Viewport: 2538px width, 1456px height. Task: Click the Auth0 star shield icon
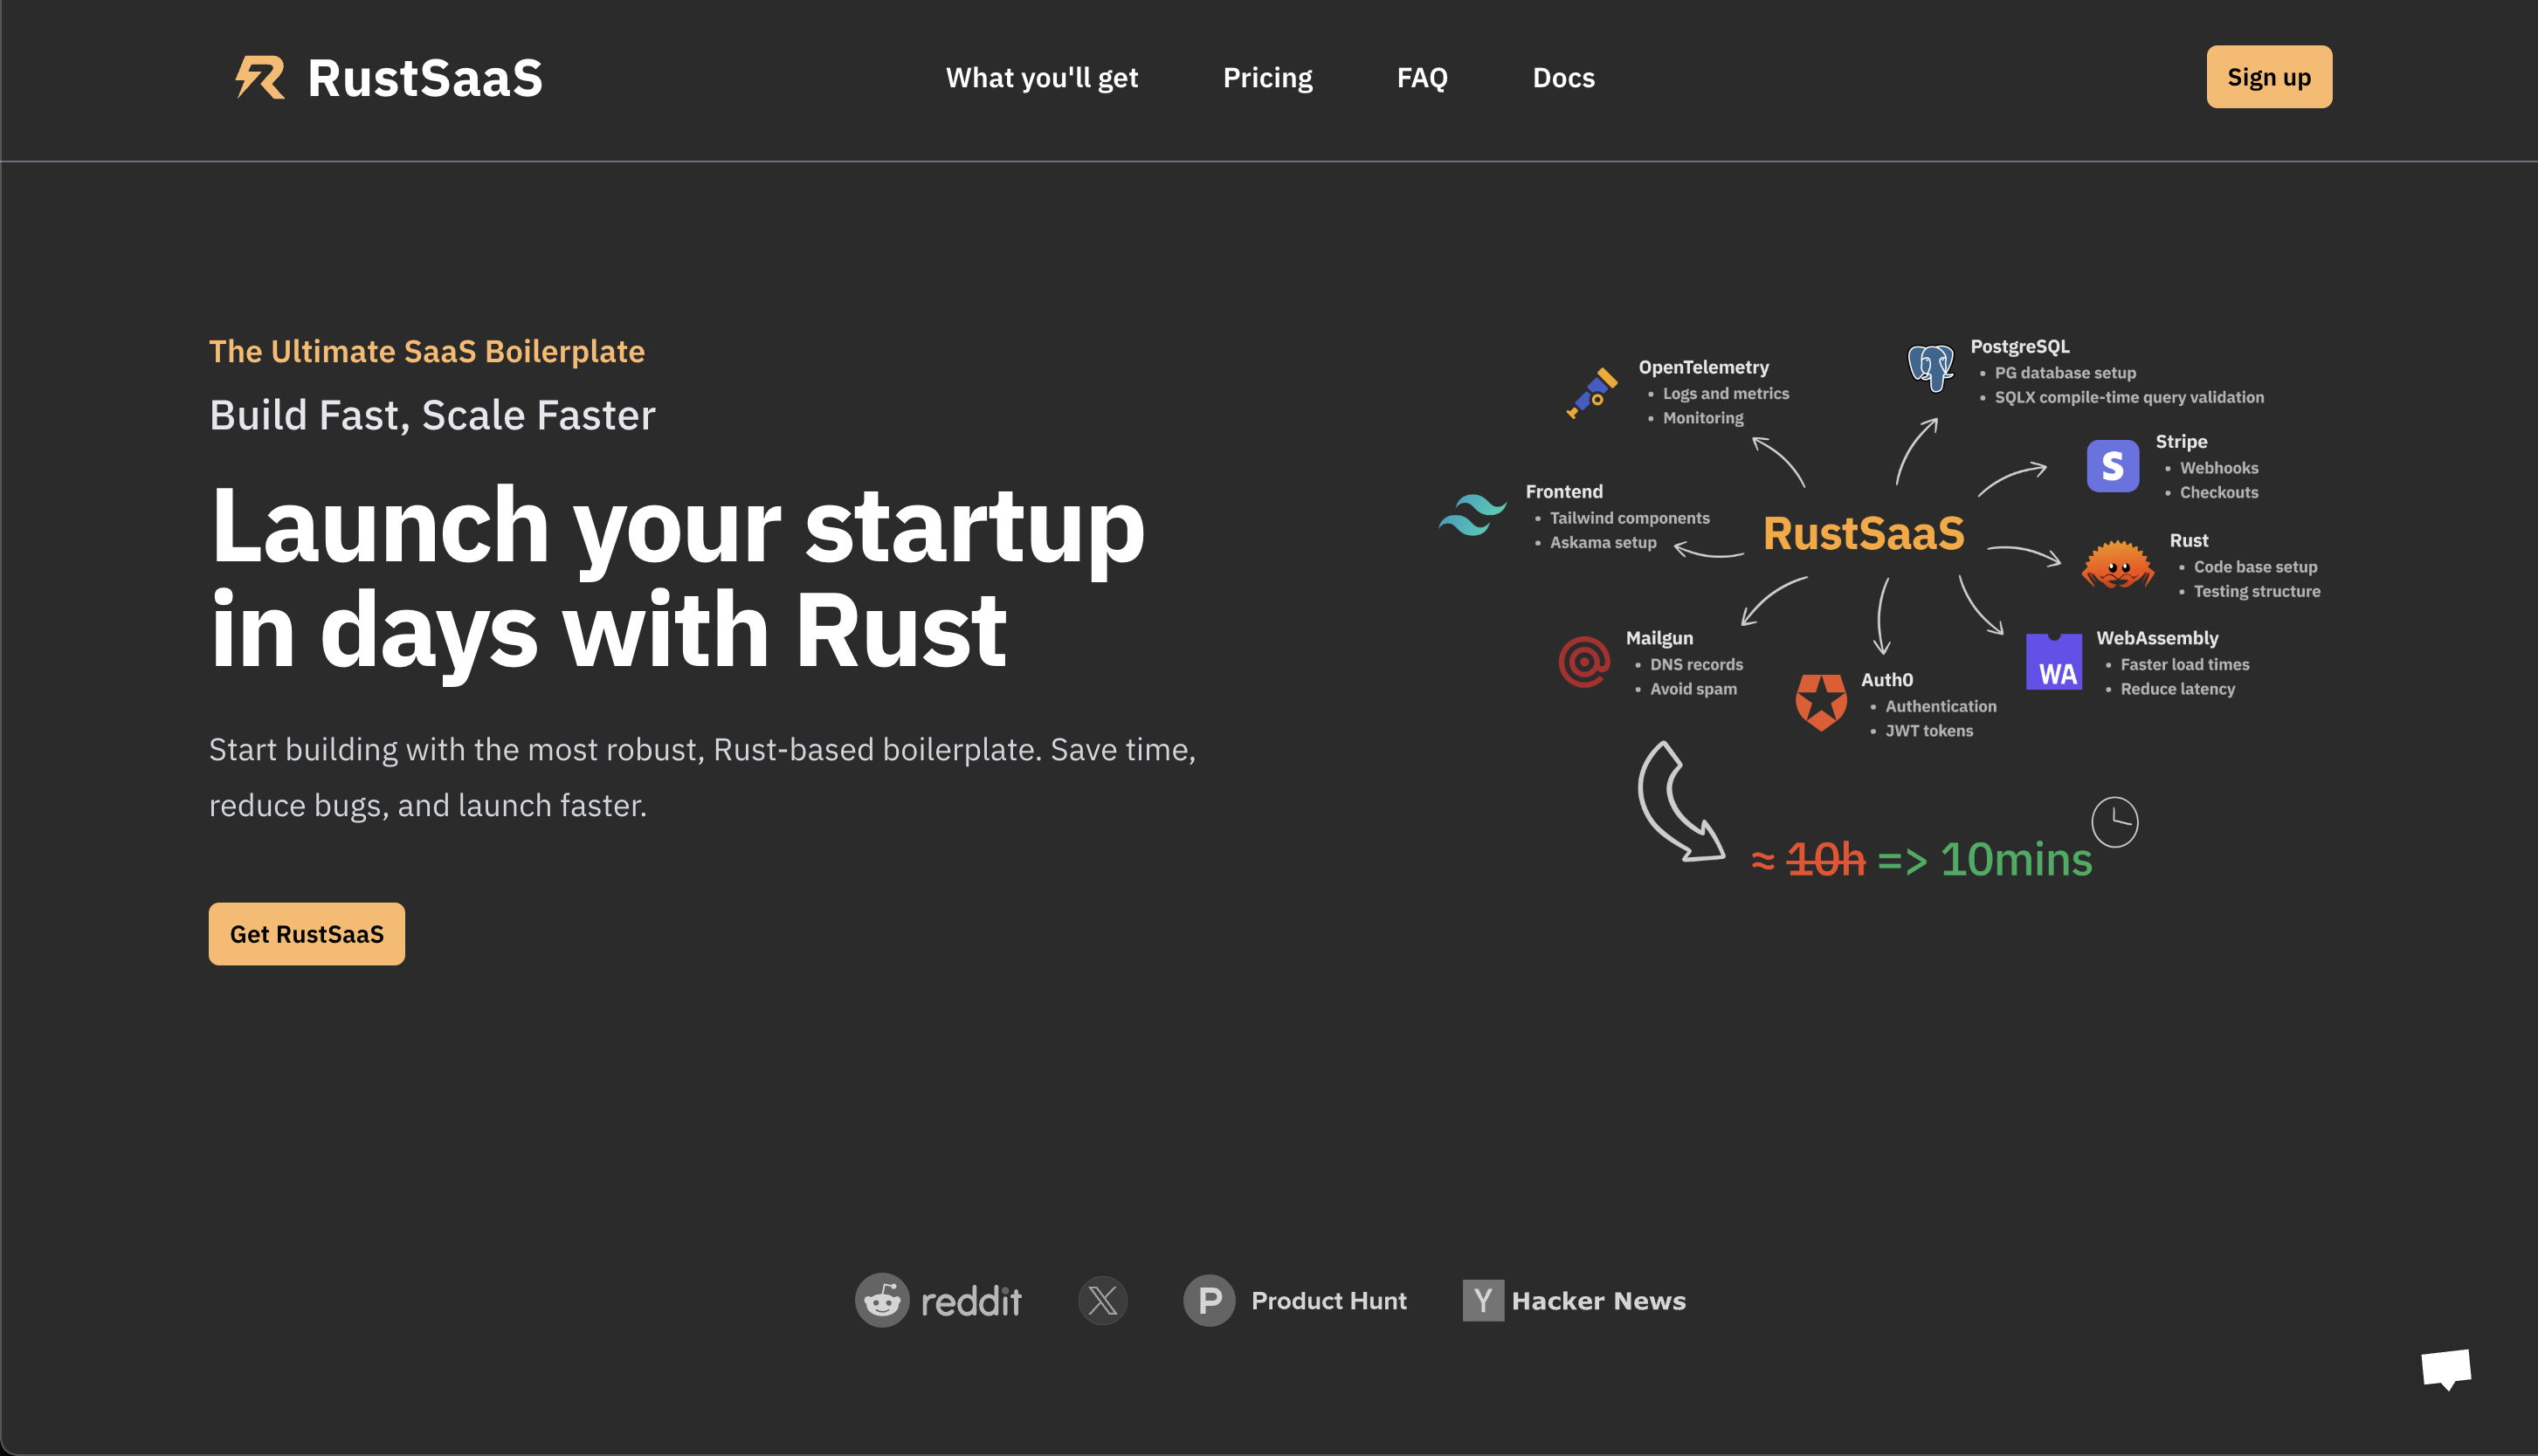point(1821,702)
